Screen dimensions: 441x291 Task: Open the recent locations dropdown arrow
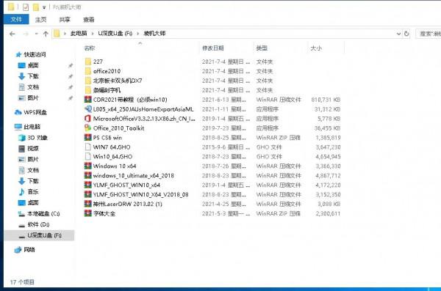(x=36, y=34)
